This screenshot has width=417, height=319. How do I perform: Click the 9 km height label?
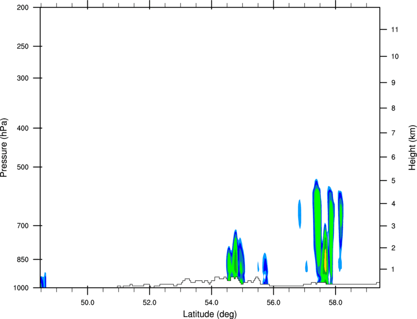393,83
